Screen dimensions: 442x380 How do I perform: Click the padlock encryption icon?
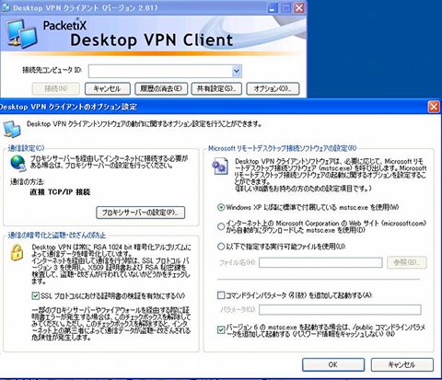point(17,252)
